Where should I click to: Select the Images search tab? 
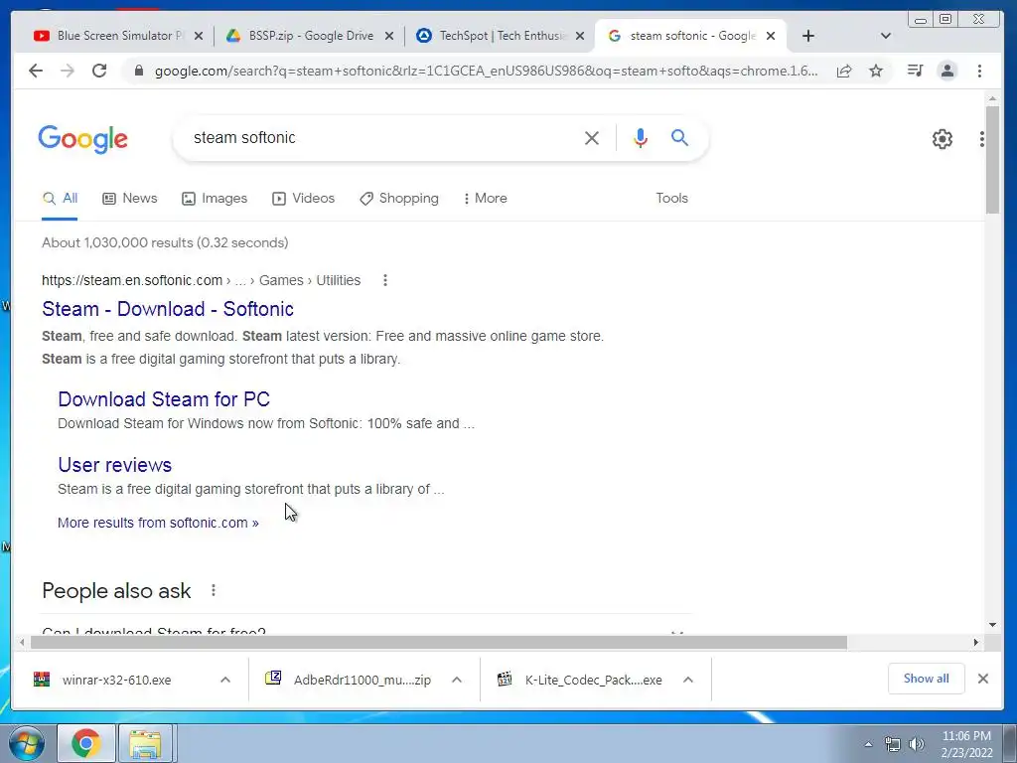click(215, 199)
